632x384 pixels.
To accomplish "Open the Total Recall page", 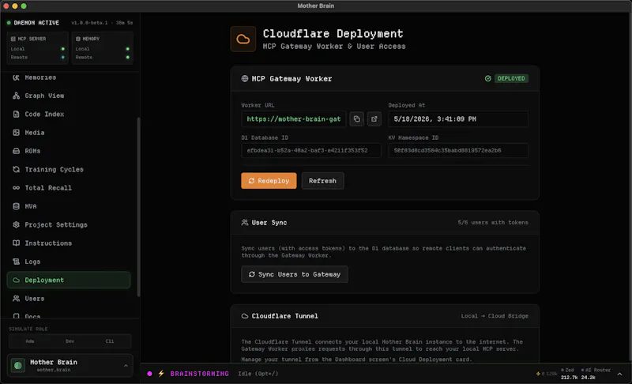I will [69, 188].
